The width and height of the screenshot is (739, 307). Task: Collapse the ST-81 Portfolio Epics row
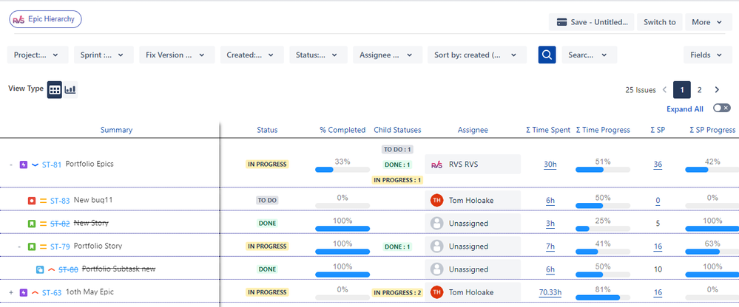click(x=11, y=165)
